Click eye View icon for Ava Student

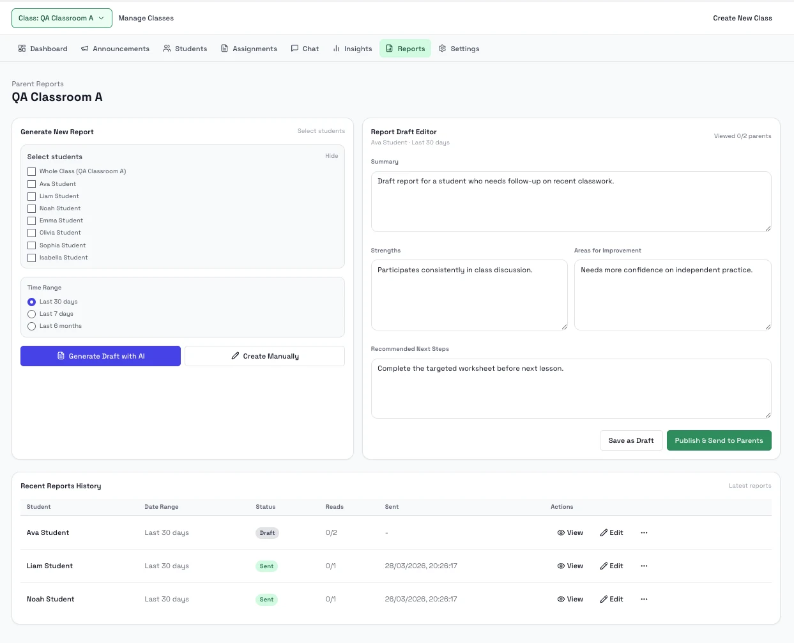561,532
